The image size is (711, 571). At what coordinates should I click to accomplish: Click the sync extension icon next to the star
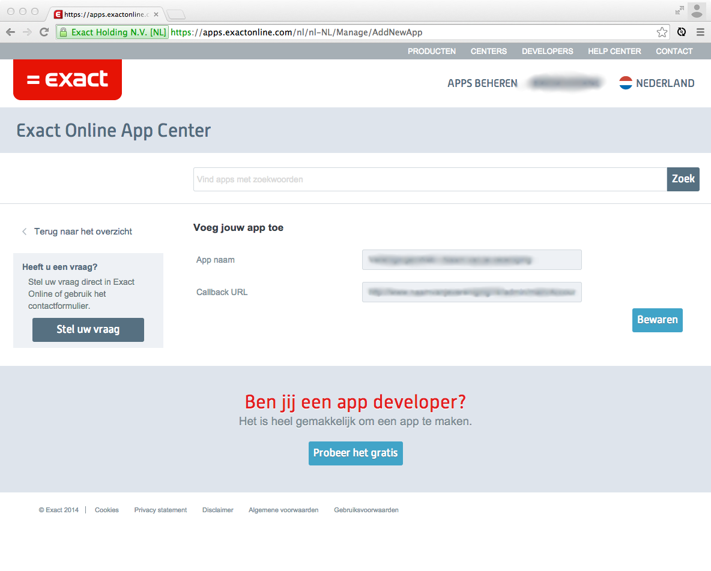(x=681, y=32)
